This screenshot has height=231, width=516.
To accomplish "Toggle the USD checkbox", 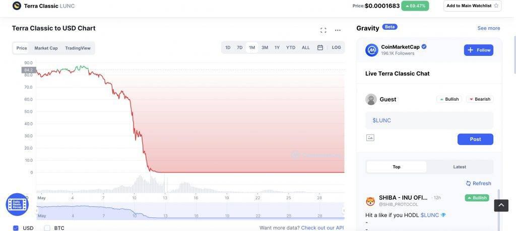I will (16, 228).
